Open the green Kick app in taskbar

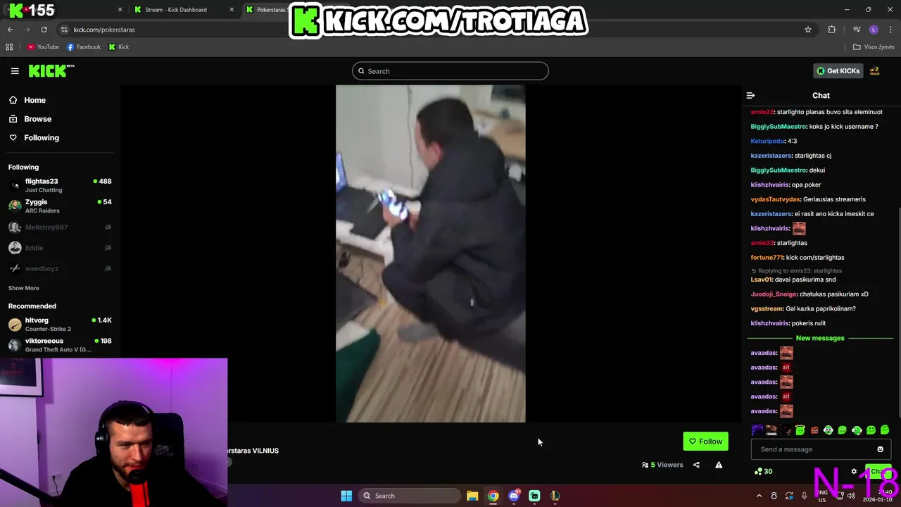coord(534,496)
